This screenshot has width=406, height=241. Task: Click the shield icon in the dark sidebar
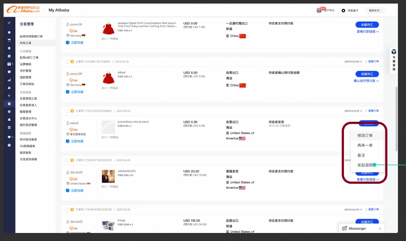pos(9,48)
